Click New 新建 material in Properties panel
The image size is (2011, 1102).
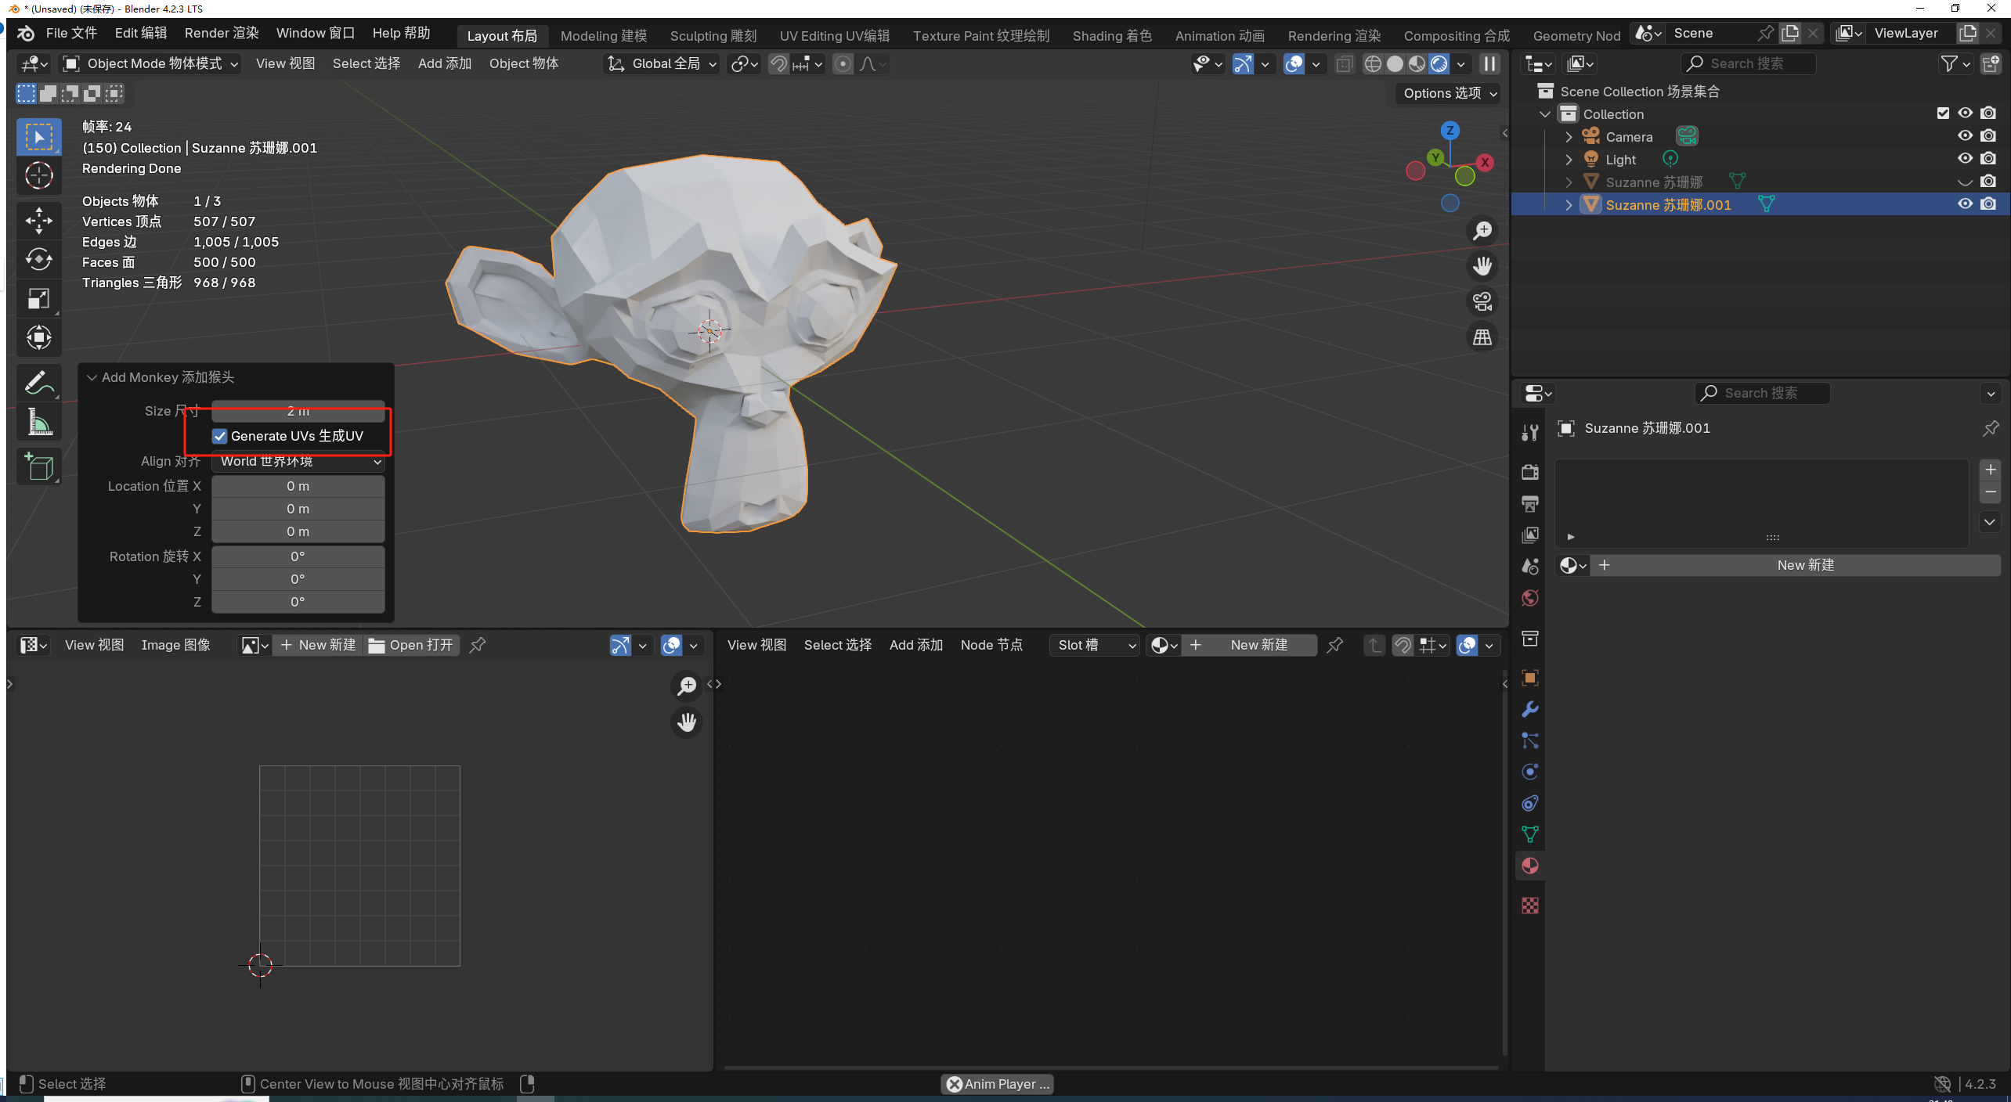point(1796,565)
